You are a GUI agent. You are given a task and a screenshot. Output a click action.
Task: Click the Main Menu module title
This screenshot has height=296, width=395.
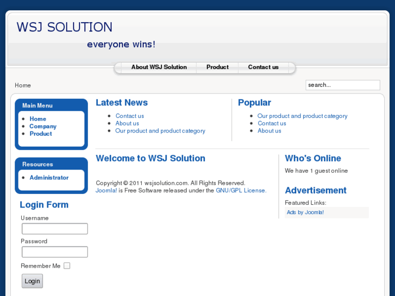tap(37, 105)
